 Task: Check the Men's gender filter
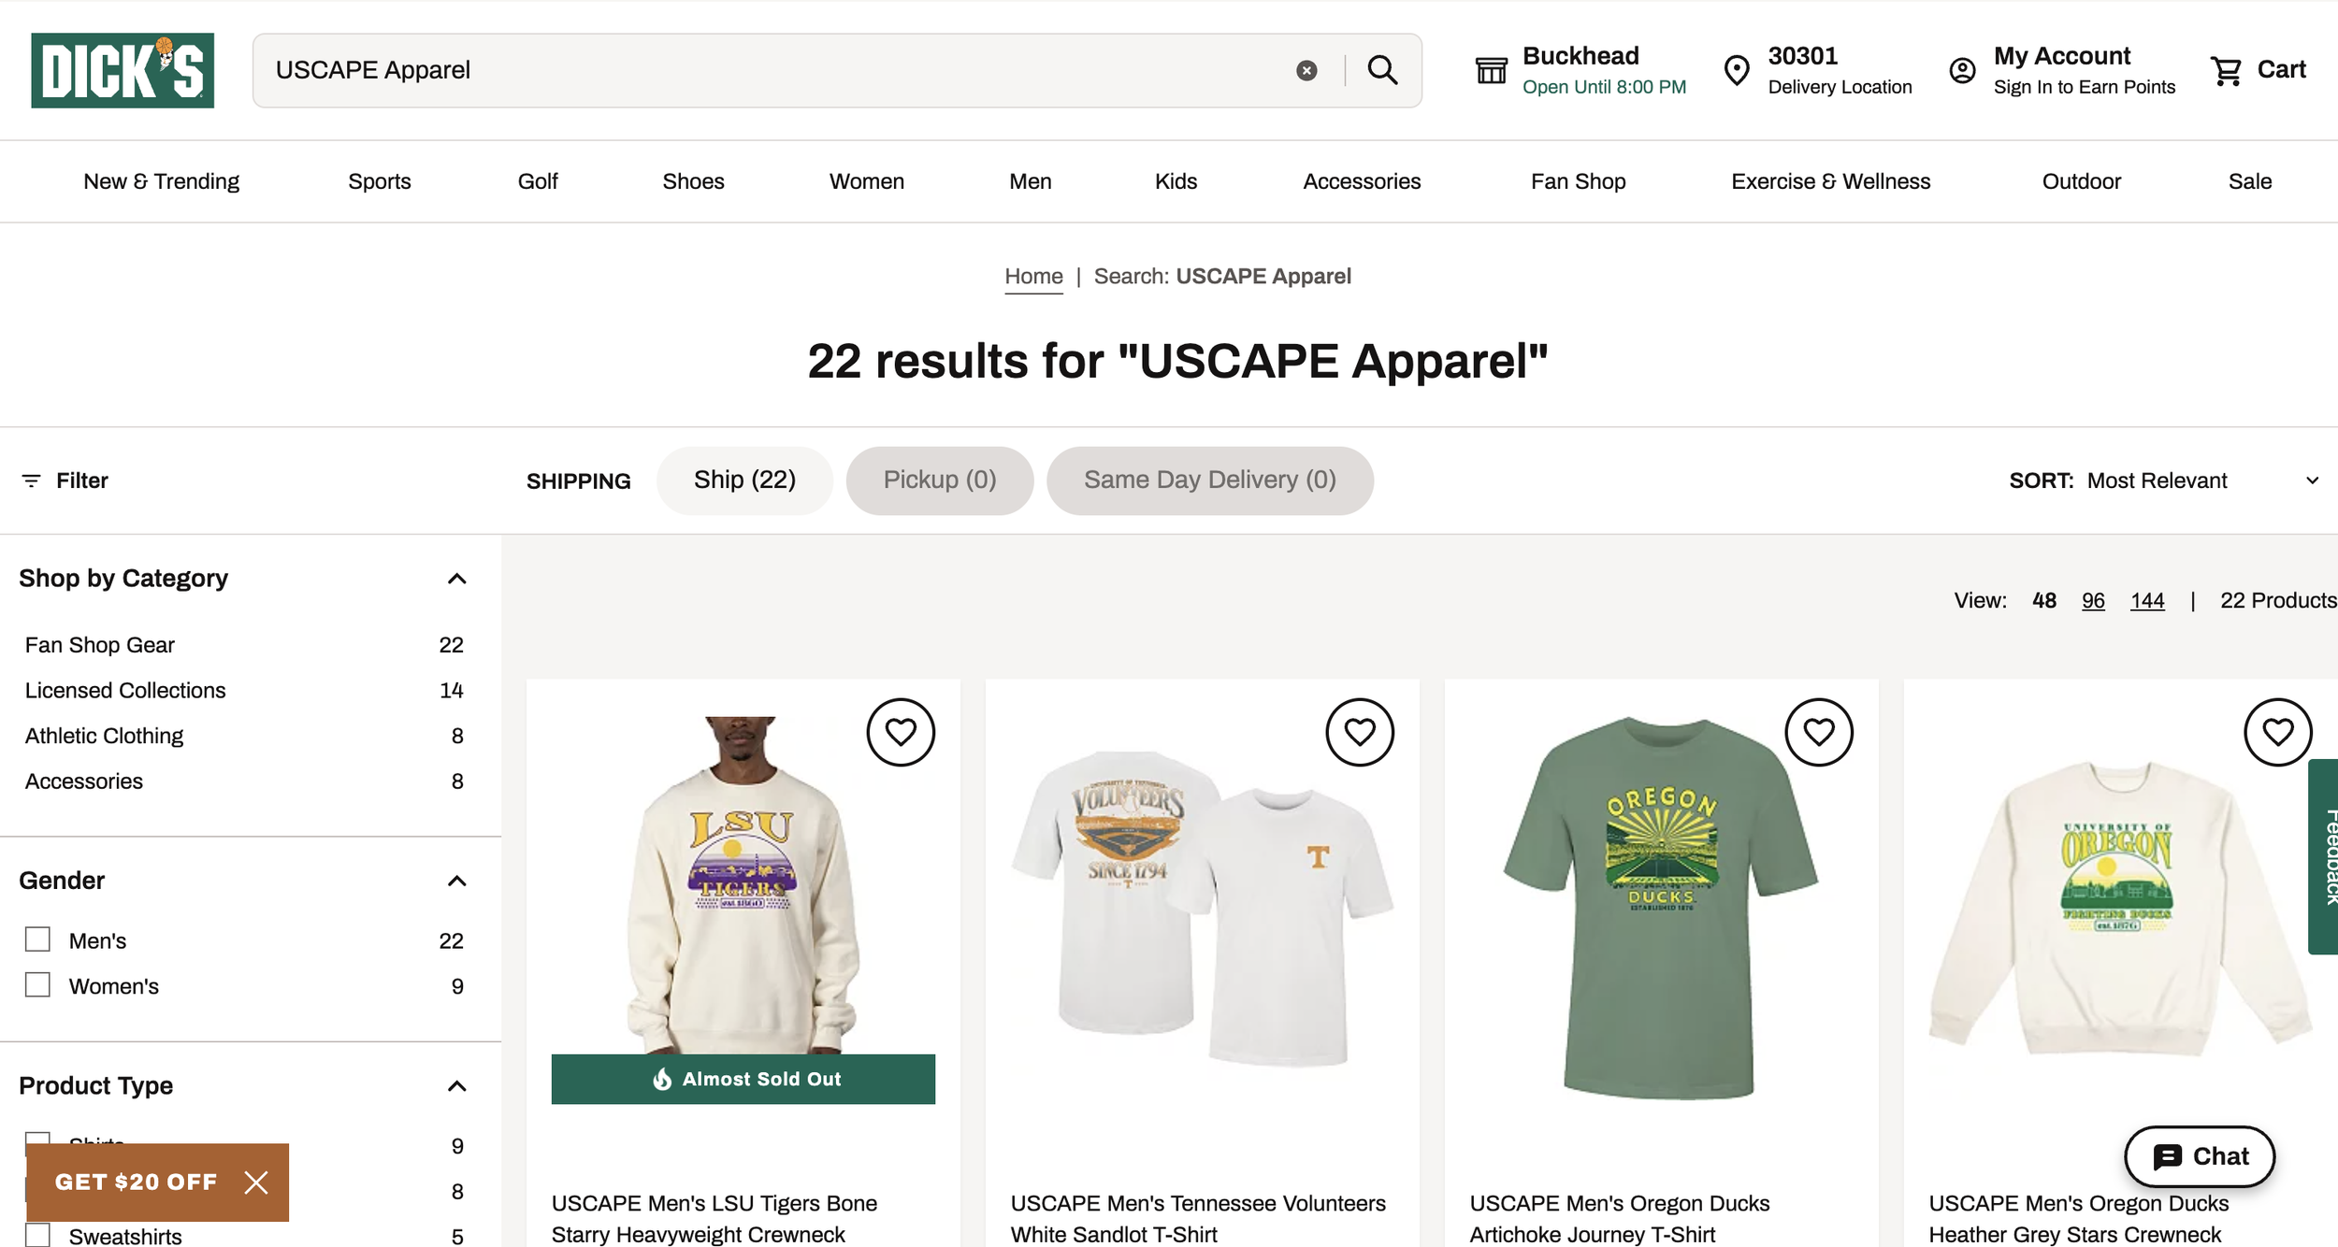click(x=37, y=939)
